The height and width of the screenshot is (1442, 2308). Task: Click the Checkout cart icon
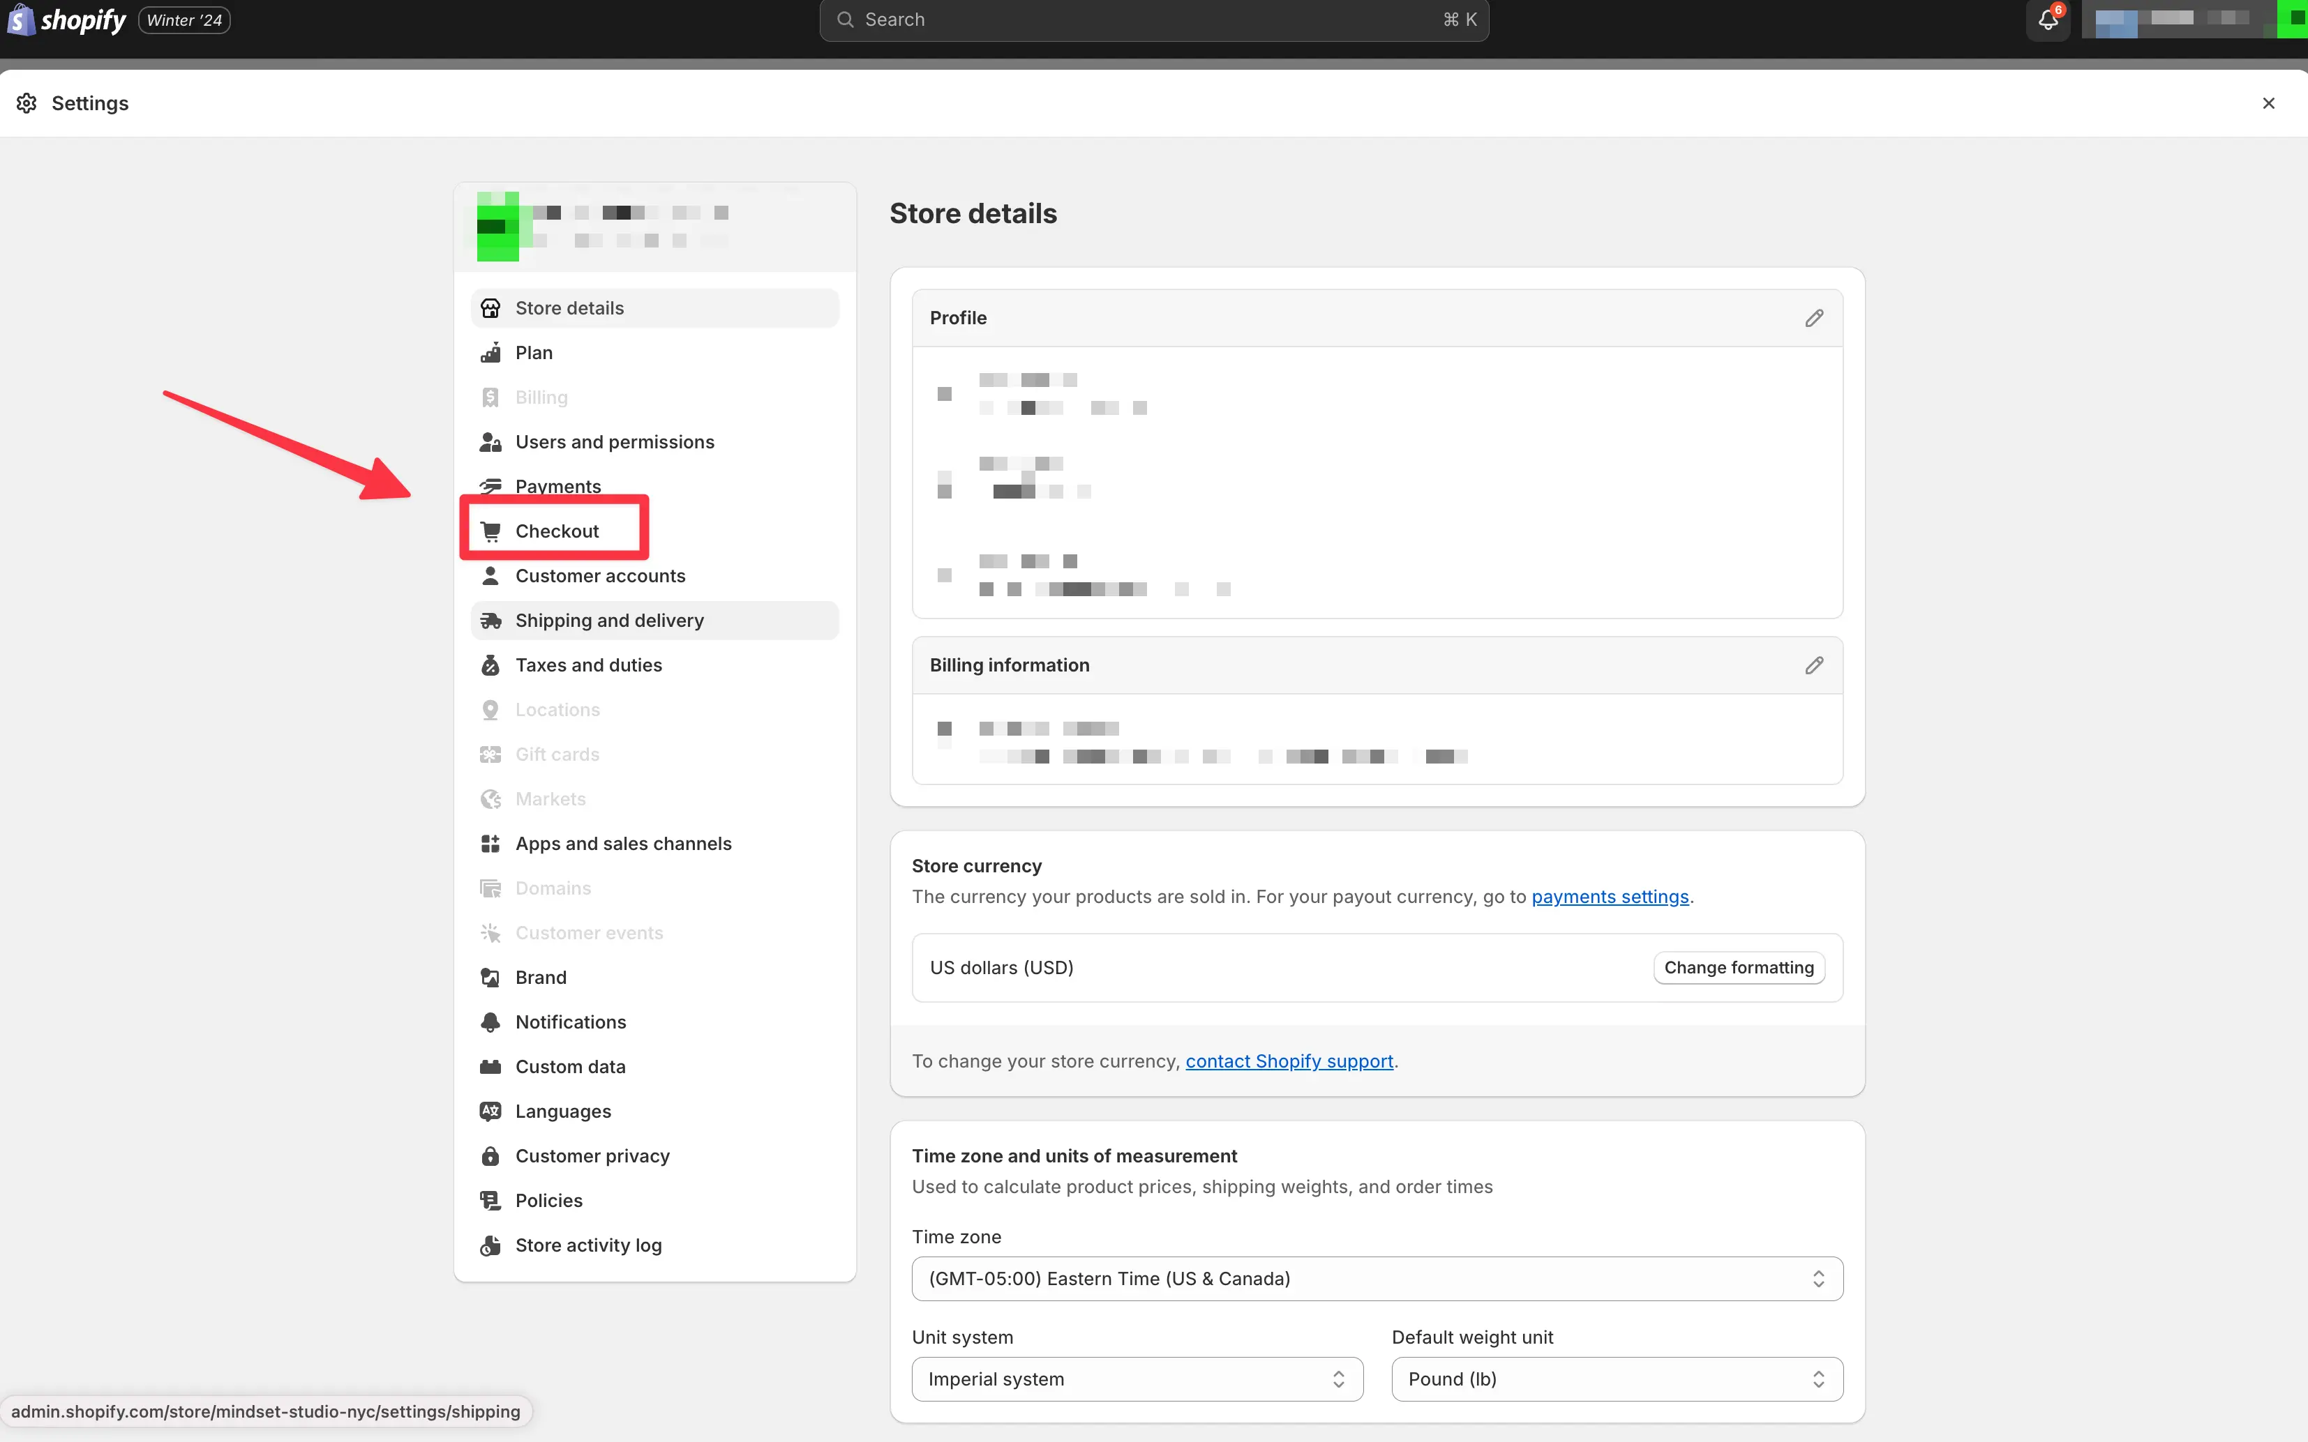(490, 531)
